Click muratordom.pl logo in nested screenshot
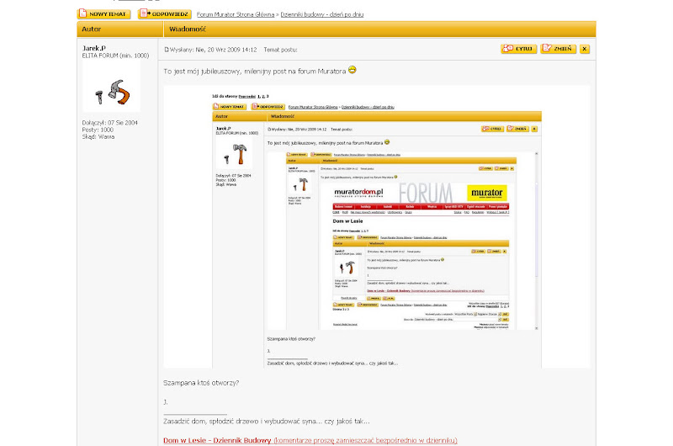The image size is (673, 446). point(358,193)
